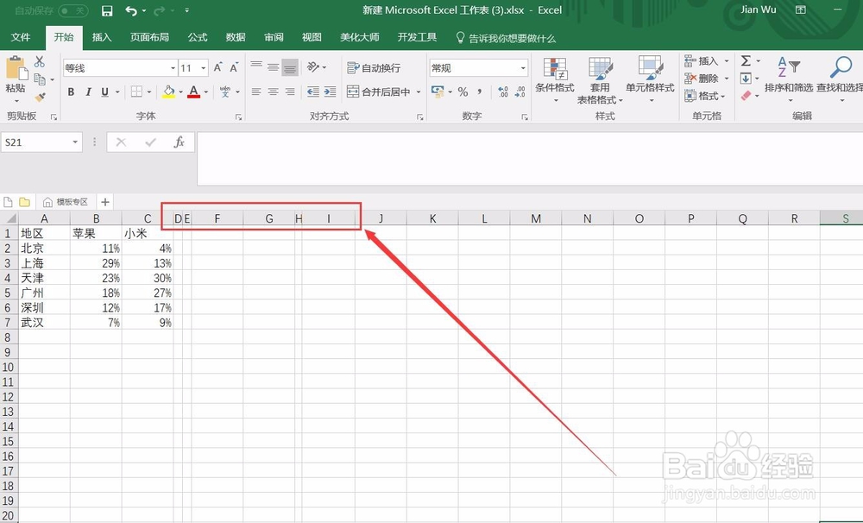The width and height of the screenshot is (863, 523).
Task: Switch to the 数据 Data tab
Action: coord(236,37)
